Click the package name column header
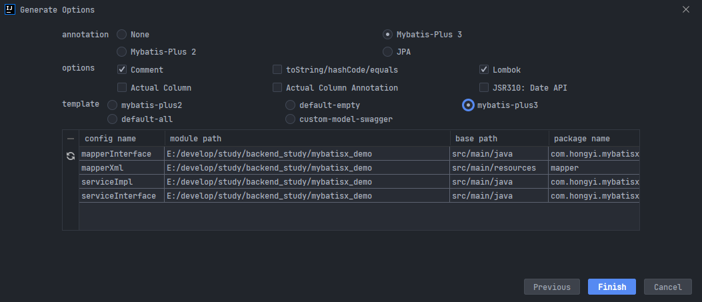 tap(594, 139)
